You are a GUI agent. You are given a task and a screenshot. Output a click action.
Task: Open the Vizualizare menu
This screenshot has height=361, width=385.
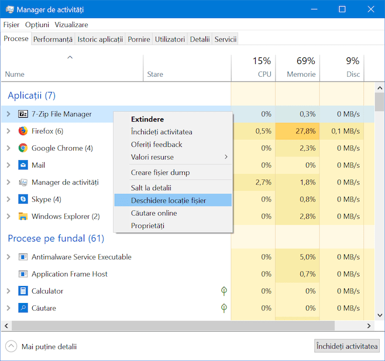pyautogui.click(x=71, y=25)
